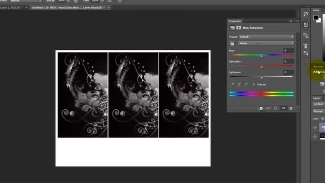Viewport: 325px width, 183px height.
Task: Open the History panel icon in dock
Action: click(306, 14)
